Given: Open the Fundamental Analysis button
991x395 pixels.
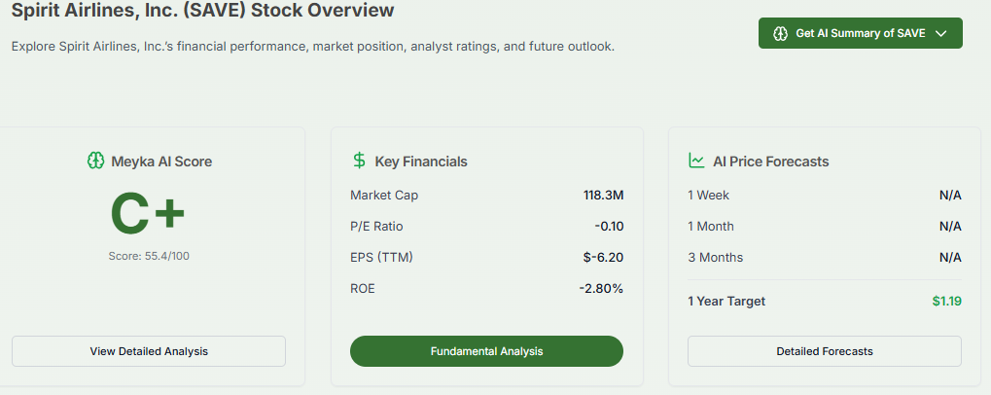Looking at the screenshot, I should [486, 351].
